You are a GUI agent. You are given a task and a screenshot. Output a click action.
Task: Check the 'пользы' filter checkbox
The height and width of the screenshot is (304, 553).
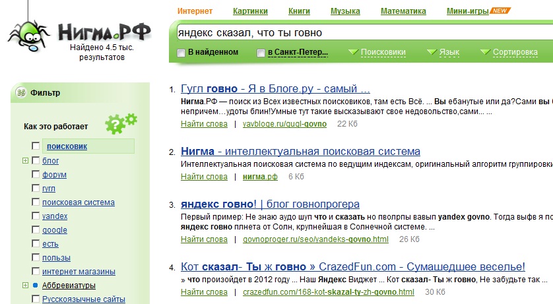(x=36, y=257)
